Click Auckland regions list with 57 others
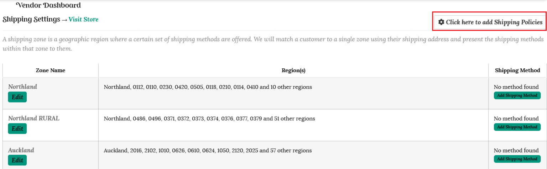This screenshot has width=547, height=169. coord(208,150)
